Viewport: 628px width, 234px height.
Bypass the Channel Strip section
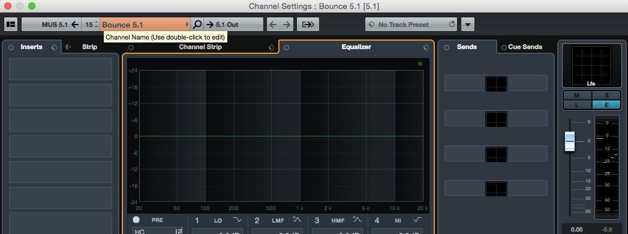coord(131,47)
